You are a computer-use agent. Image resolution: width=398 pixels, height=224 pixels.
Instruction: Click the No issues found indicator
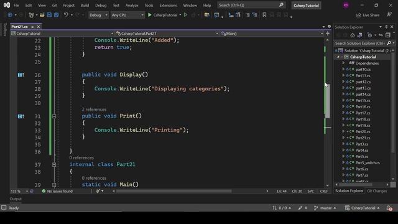coord(57,191)
